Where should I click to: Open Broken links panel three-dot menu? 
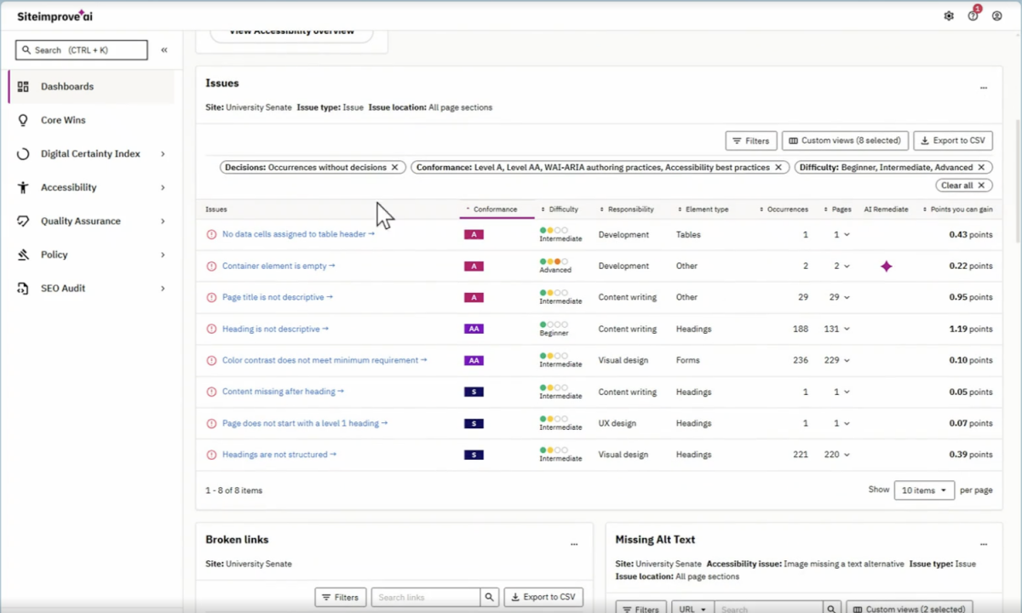pos(574,544)
